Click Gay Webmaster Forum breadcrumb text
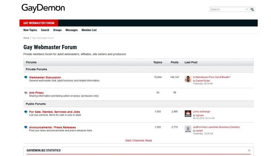 click(x=43, y=38)
